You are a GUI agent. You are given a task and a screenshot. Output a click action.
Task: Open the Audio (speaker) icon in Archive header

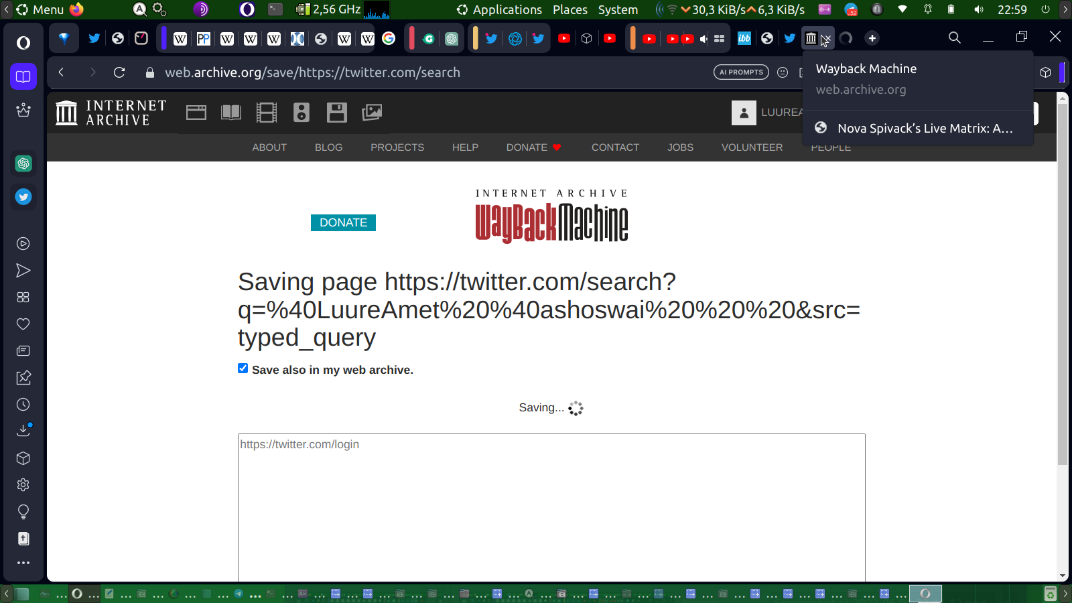click(x=301, y=113)
